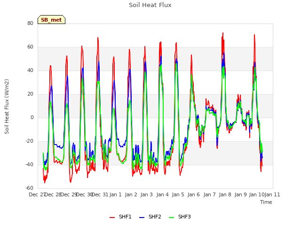Click the Jan 11 x-axis tick label

tap(272, 194)
